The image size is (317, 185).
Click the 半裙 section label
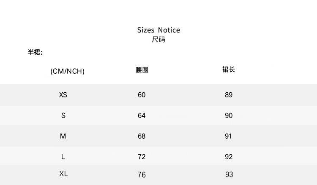point(35,53)
